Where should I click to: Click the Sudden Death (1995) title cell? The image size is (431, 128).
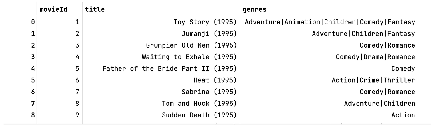[199, 115]
